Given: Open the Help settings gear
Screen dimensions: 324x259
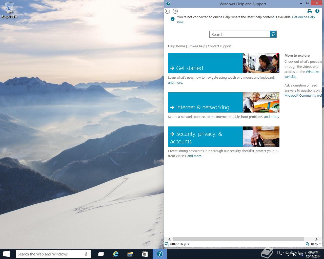Looking at the screenshot, I should pos(317,11).
